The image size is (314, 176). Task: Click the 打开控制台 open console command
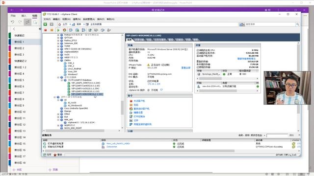139,116
